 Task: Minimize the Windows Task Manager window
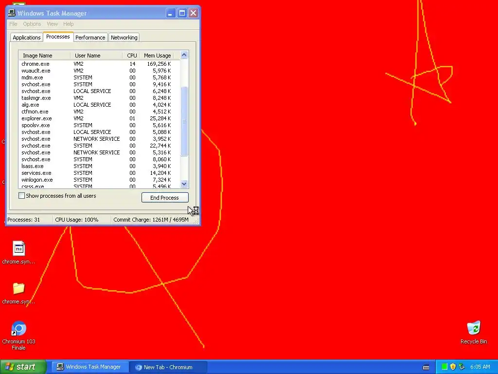click(171, 13)
